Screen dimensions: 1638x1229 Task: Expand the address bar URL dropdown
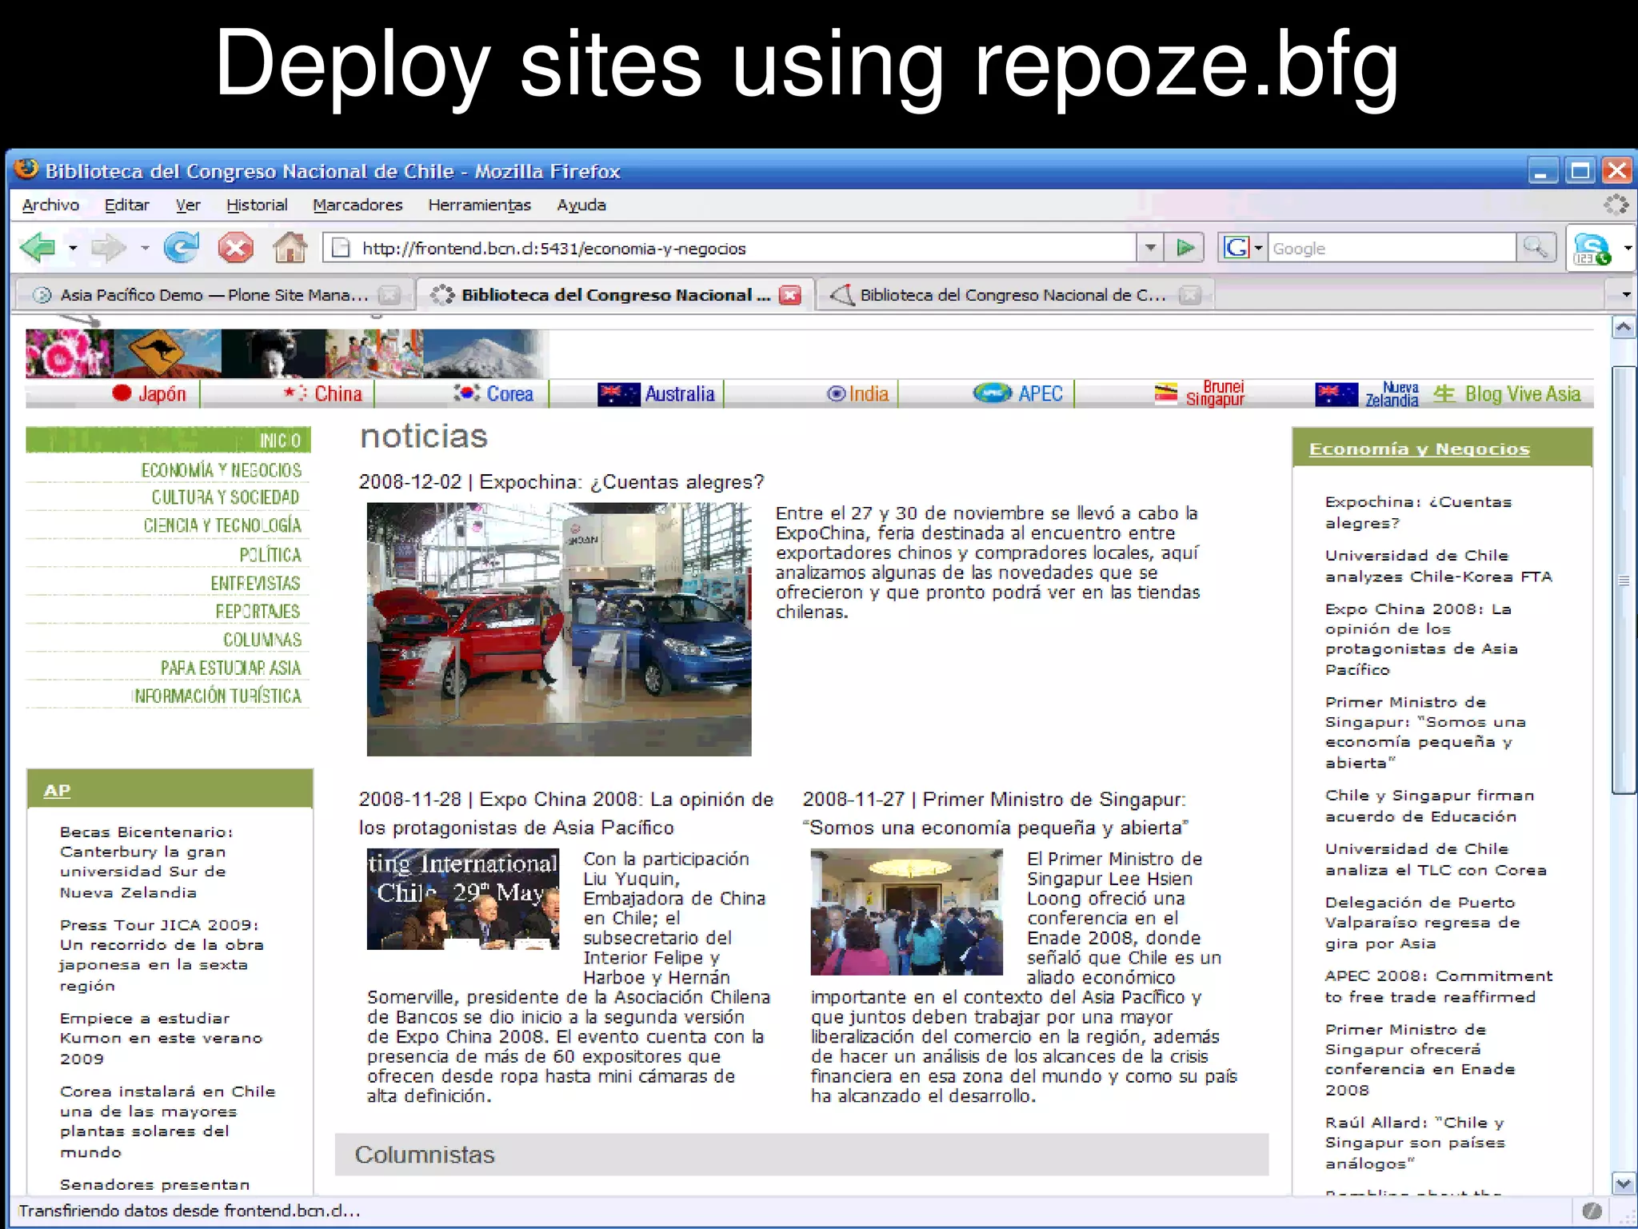click(x=1150, y=248)
